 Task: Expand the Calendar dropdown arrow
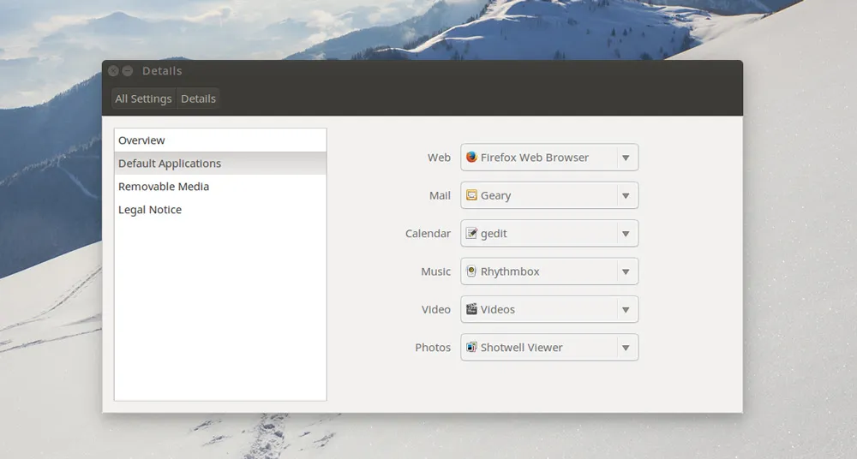[626, 234]
